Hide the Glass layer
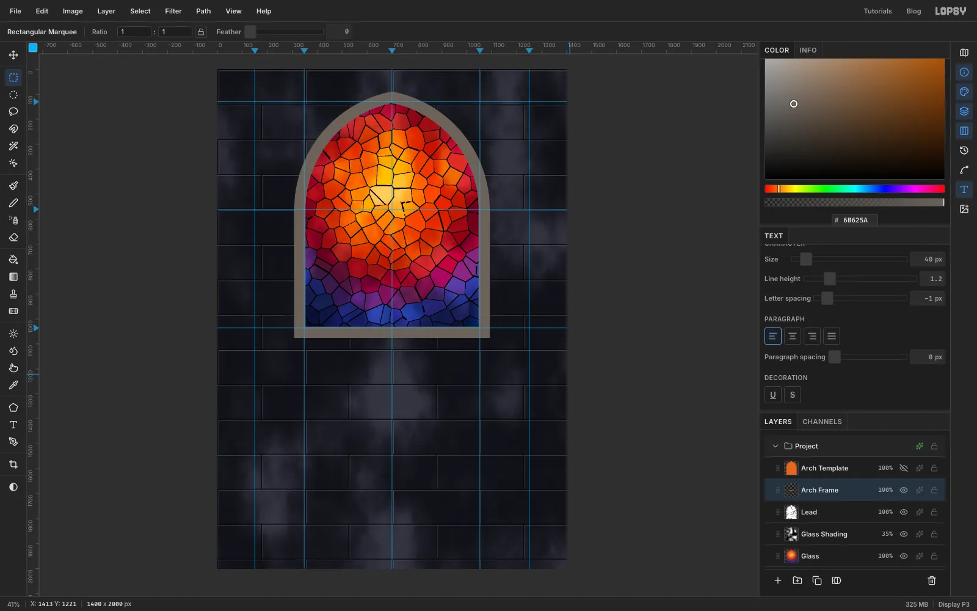Screen dimensions: 977x611 click(x=904, y=556)
